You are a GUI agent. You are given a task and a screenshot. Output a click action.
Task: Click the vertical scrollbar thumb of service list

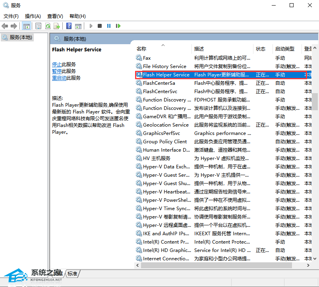point(315,102)
